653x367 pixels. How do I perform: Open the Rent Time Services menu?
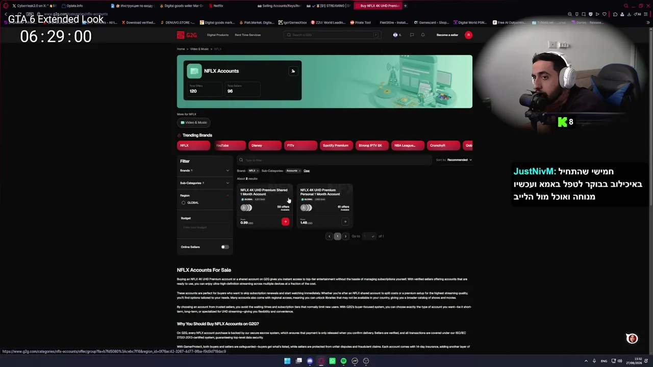(248, 35)
